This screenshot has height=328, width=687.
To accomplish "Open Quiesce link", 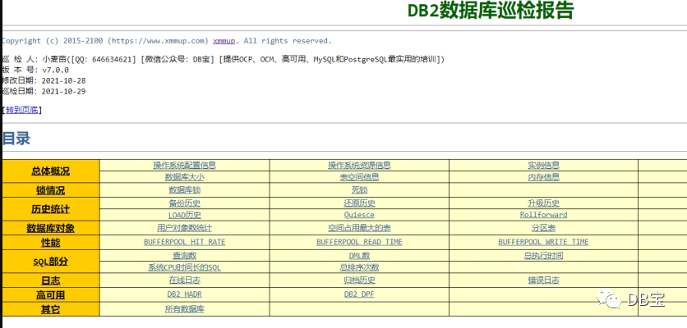I will (x=359, y=215).
